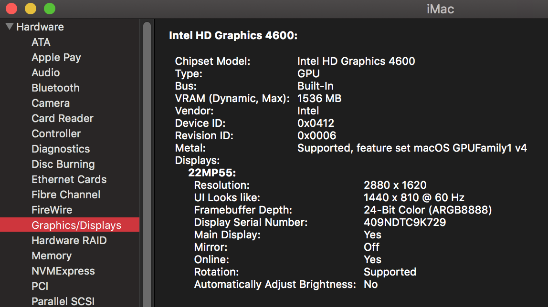Open Controller section

[56, 133]
